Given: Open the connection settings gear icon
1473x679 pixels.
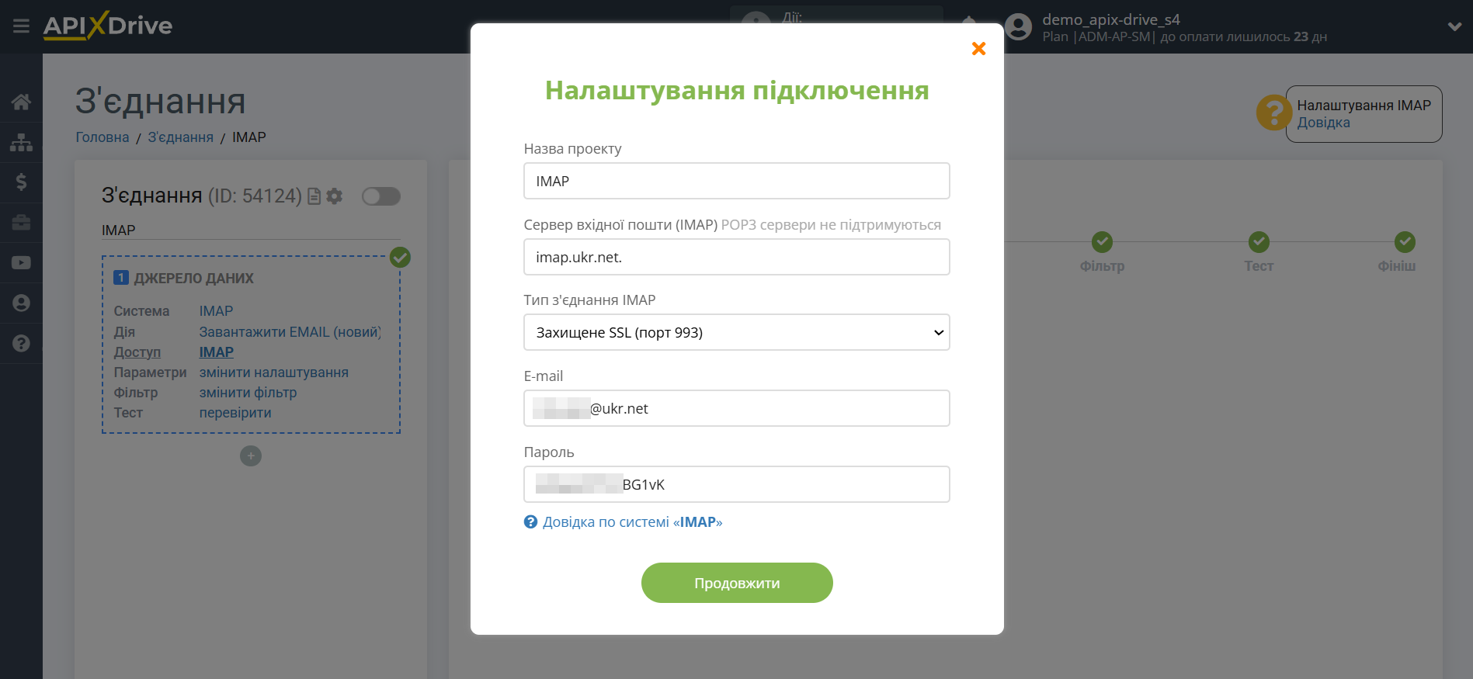Looking at the screenshot, I should tap(335, 196).
